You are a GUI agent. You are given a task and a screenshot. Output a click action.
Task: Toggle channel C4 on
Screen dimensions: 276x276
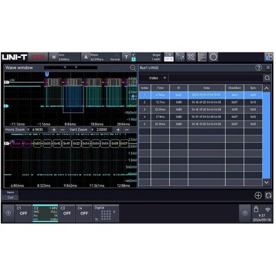[x=84, y=213]
